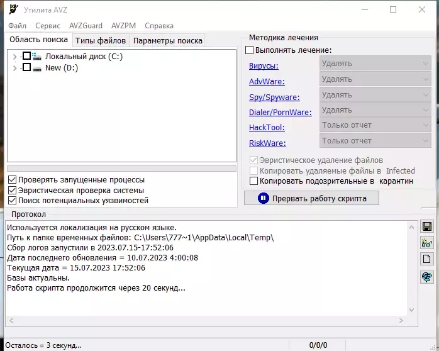The width and height of the screenshot is (439, 351).
Task: Click the 'Текущая дата' protocol line
Action: [76, 268]
